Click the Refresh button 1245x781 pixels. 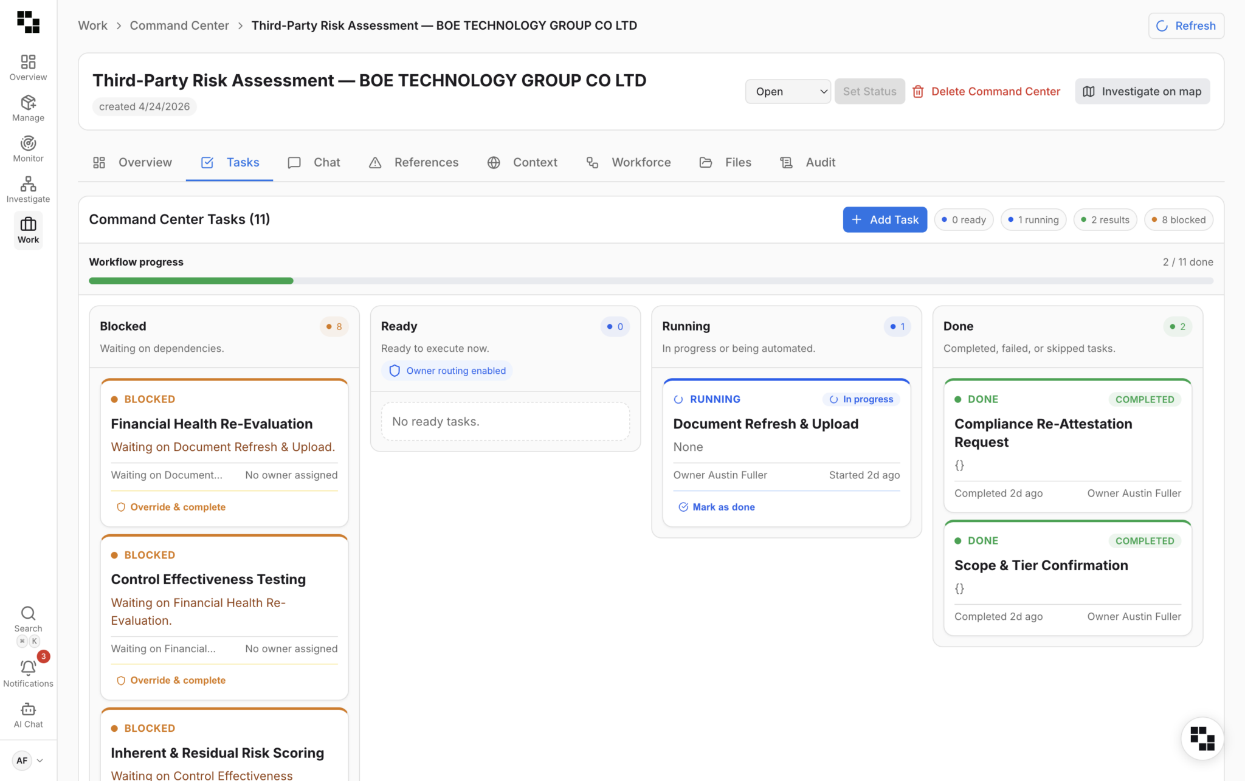[1186, 26]
